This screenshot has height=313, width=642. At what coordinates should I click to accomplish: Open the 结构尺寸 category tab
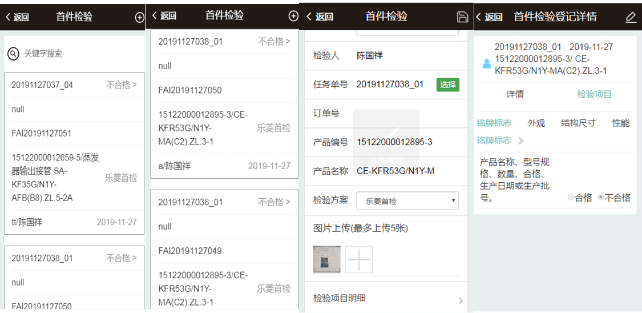tap(578, 123)
